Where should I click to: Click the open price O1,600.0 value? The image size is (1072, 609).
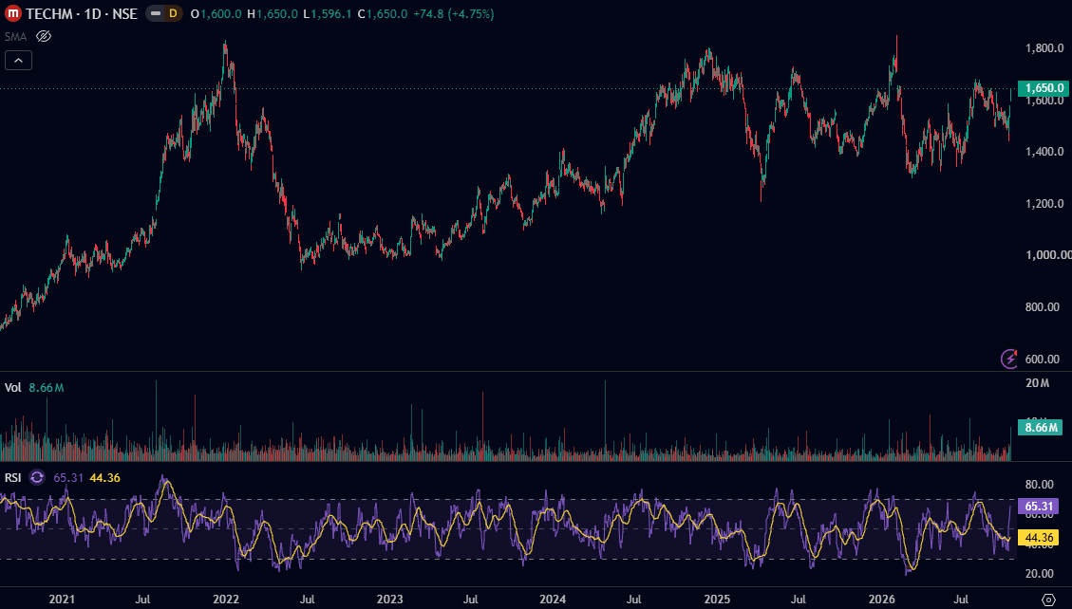216,13
